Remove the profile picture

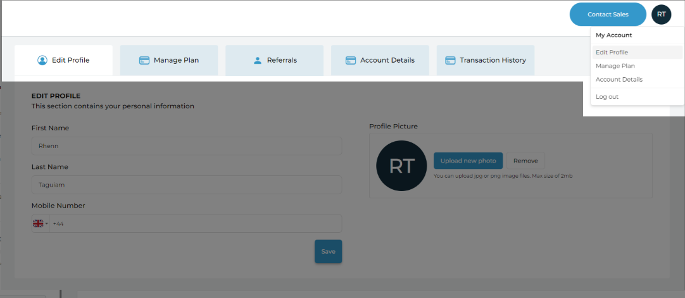(525, 161)
